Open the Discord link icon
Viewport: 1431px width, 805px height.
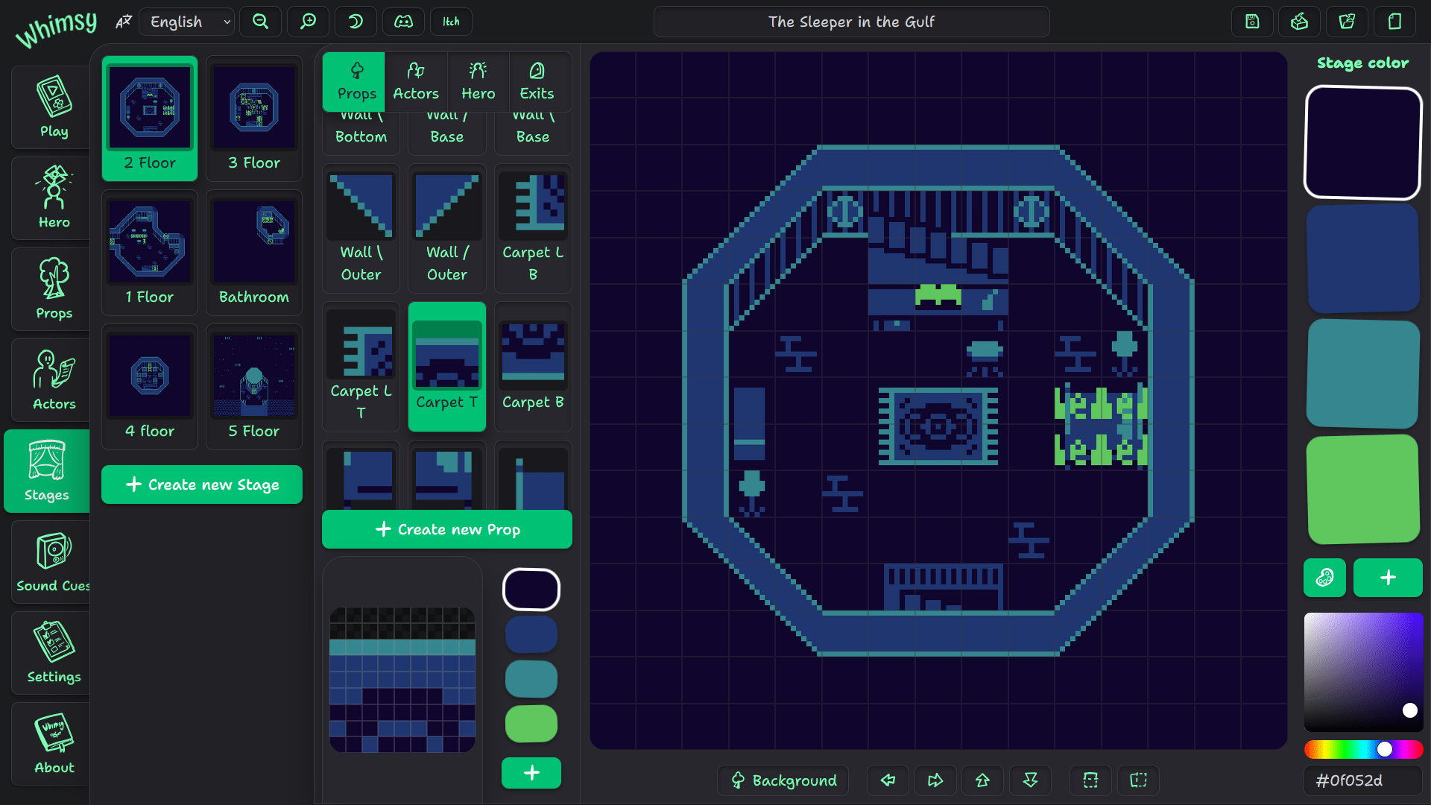[403, 22]
